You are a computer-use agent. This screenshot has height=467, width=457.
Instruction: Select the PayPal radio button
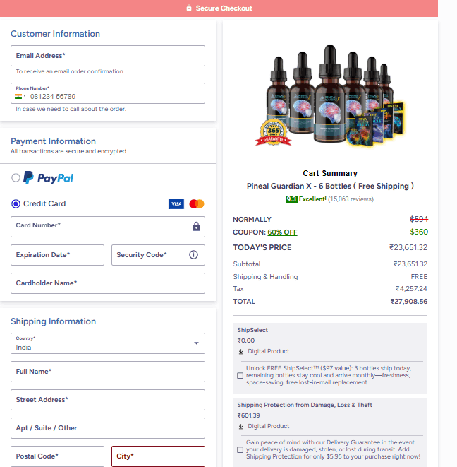(16, 177)
